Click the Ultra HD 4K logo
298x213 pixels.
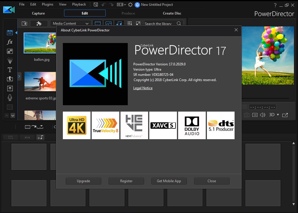77,125
